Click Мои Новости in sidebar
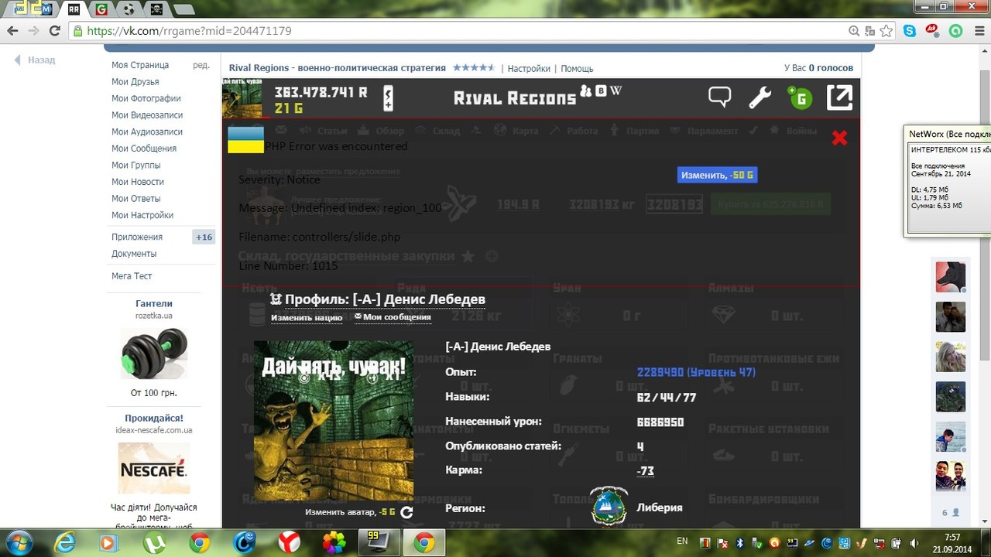This screenshot has width=991, height=557. pyautogui.click(x=138, y=182)
